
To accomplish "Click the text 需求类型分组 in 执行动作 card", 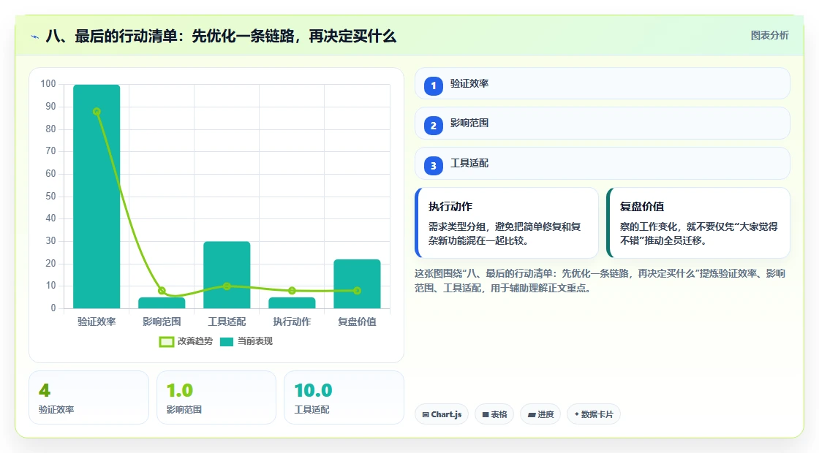I will click(457, 227).
